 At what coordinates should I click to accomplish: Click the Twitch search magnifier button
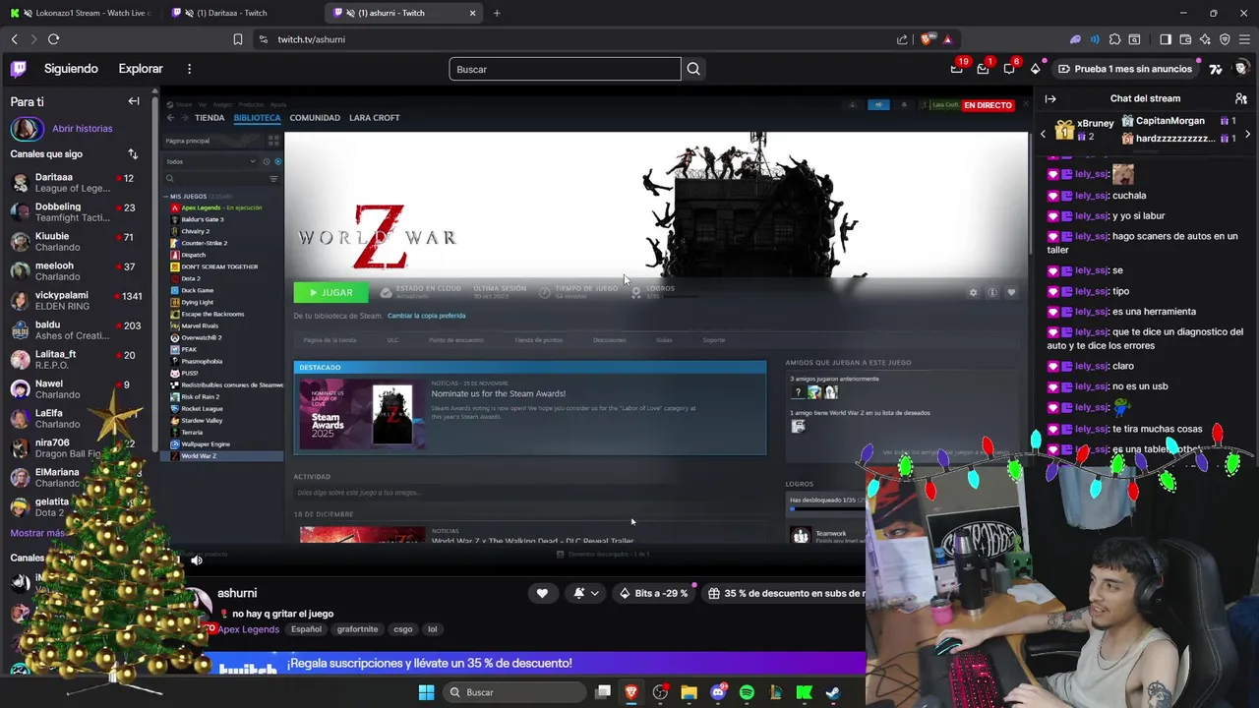pyautogui.click(x=693, y=69)
